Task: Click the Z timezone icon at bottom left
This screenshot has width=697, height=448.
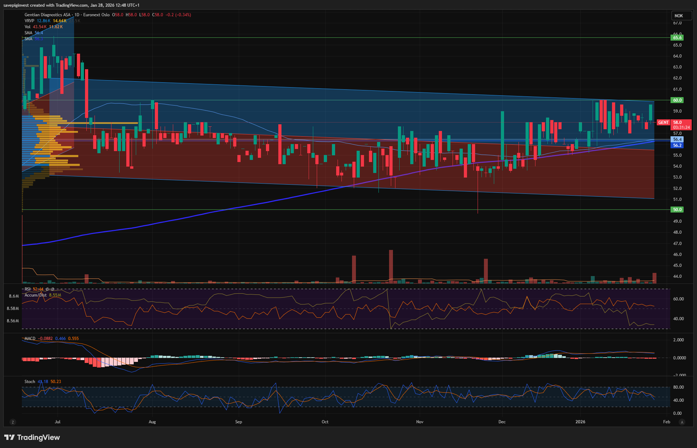Action: pyautogui.click(x=13, y=422)
